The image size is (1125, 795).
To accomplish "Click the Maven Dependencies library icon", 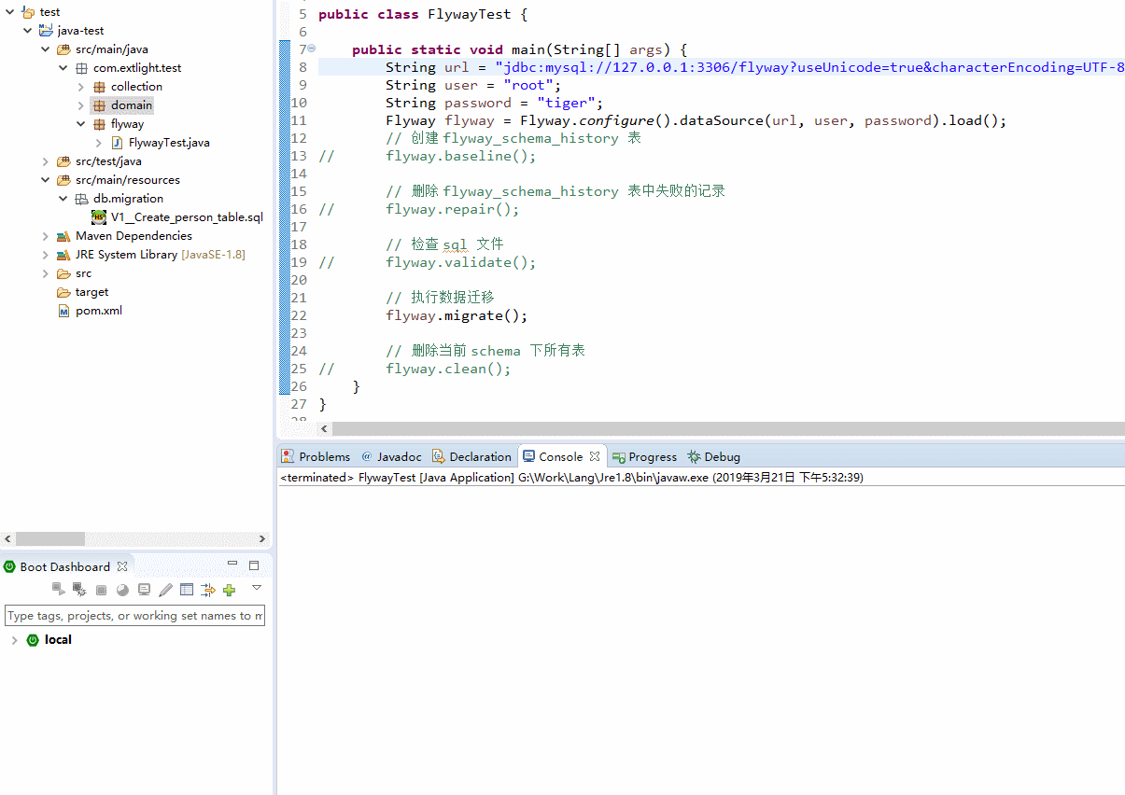I will (x=63, y=236).
